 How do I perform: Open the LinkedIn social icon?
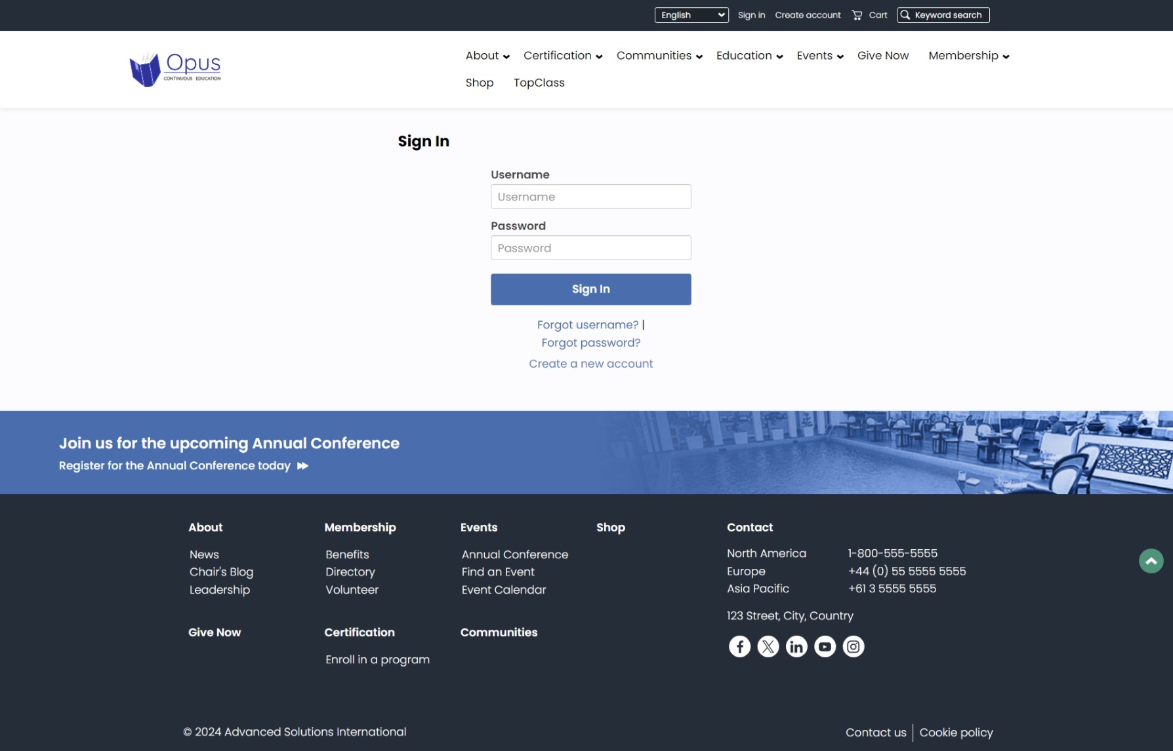pyautogui.click(x=796, y=646)
